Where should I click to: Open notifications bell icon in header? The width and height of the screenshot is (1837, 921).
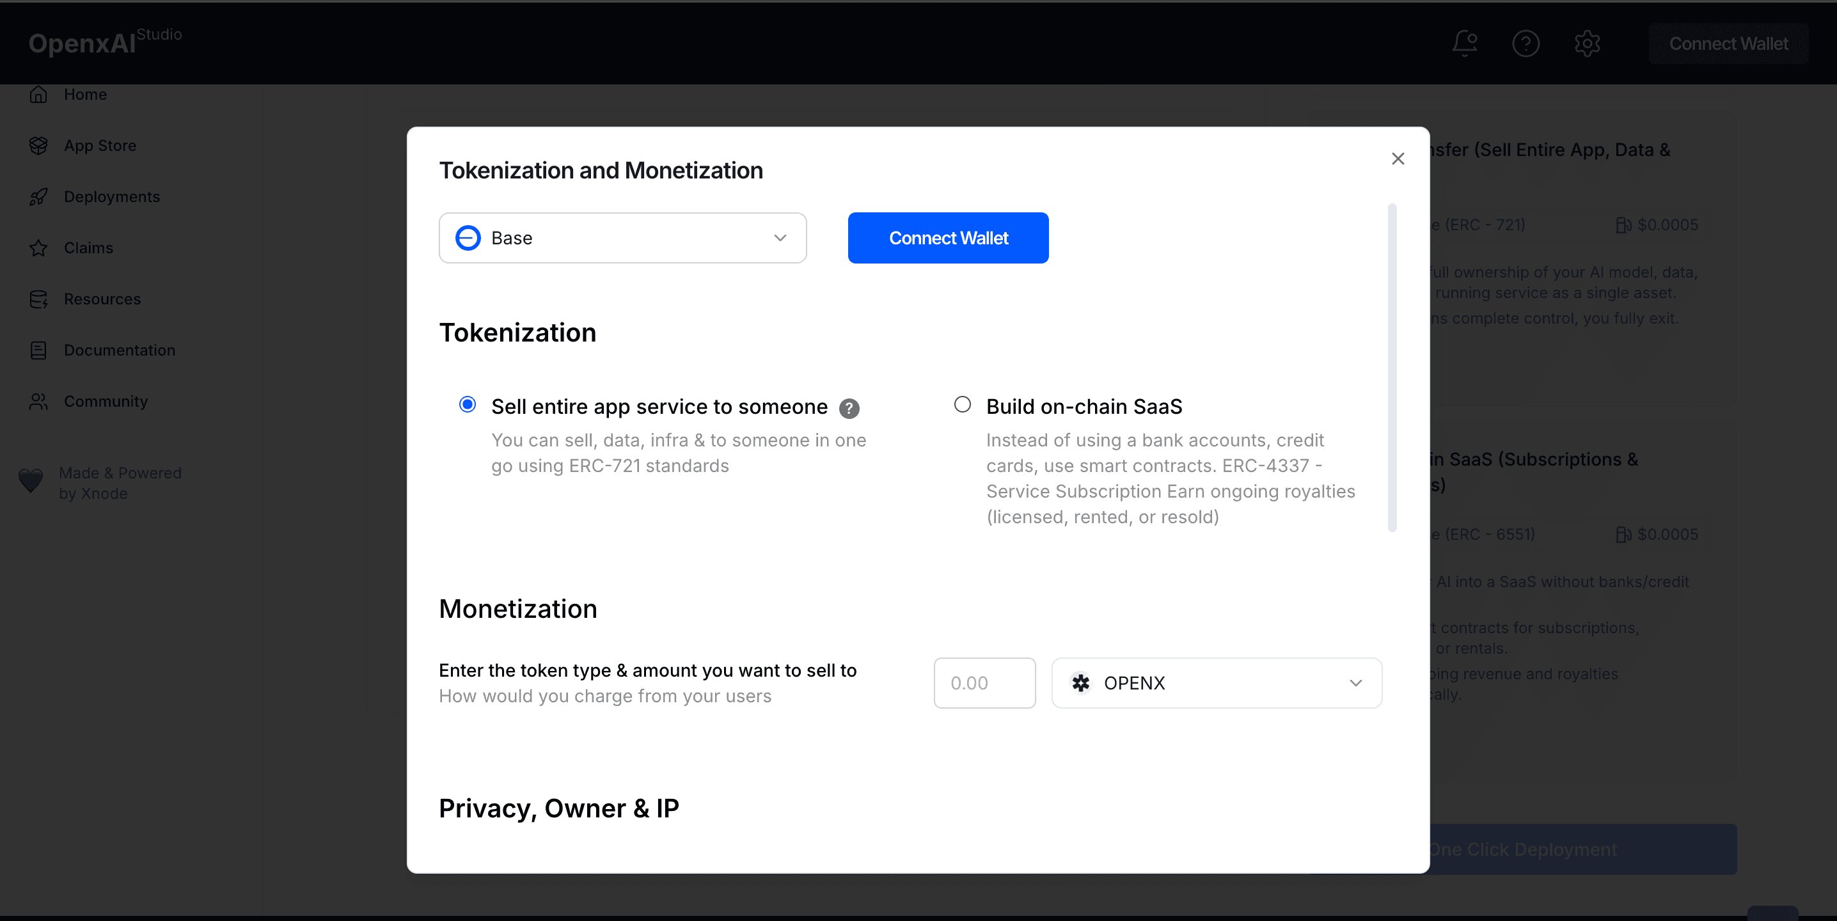point(1465,43)
